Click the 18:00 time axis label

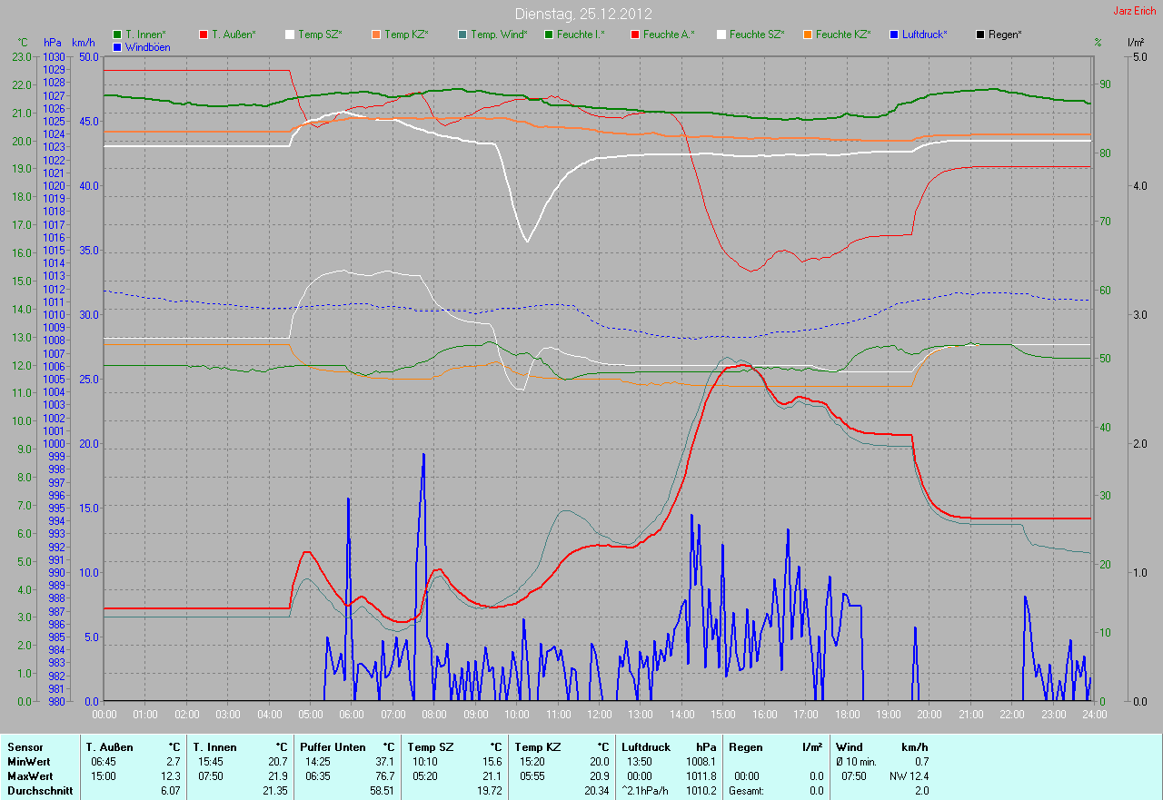point(848,715)
